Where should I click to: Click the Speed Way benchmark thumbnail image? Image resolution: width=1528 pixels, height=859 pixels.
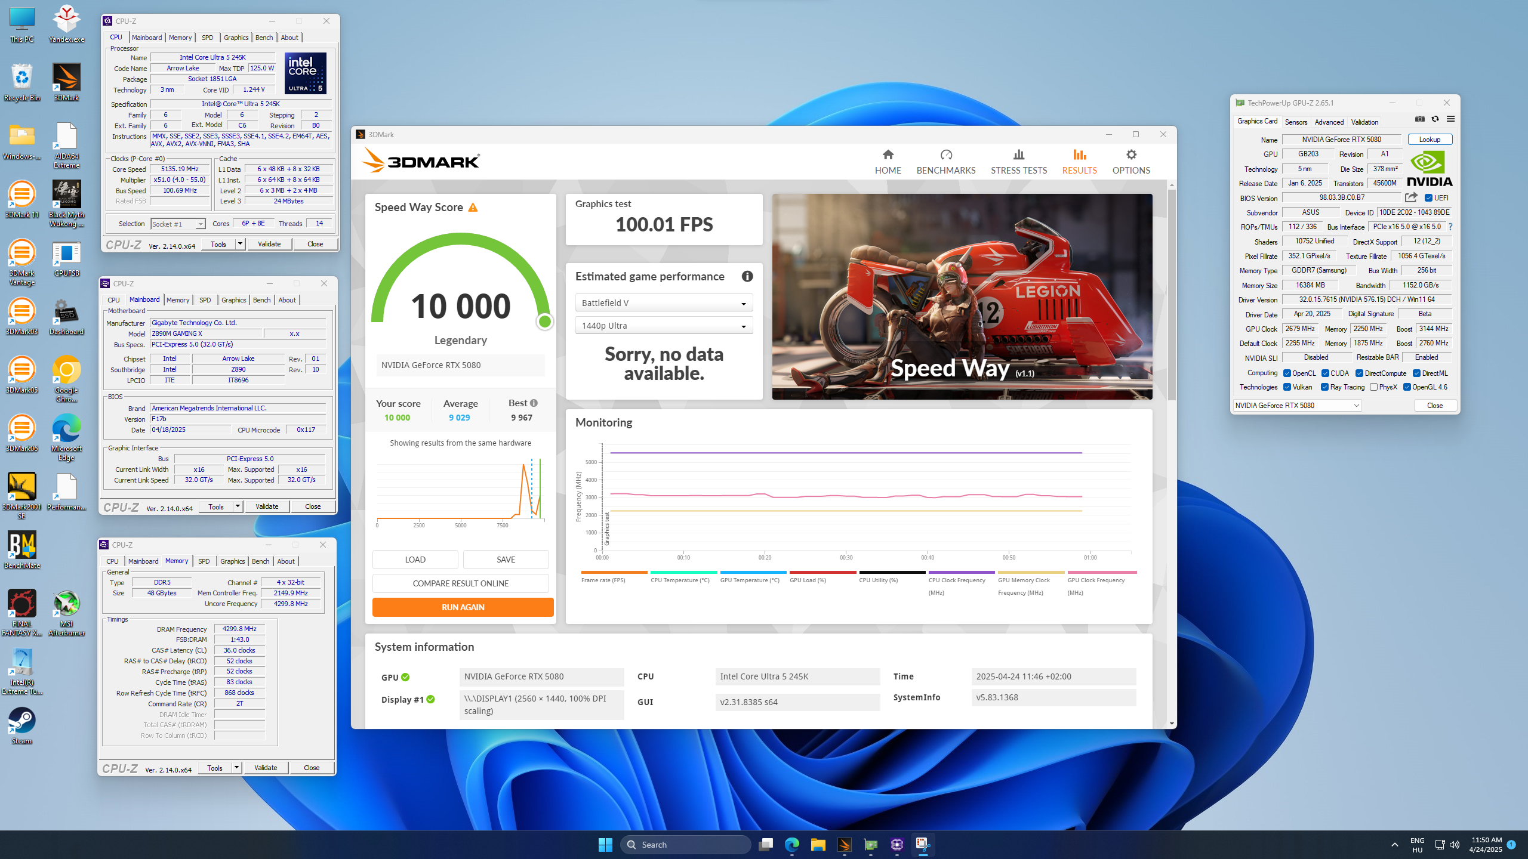[962, 296]
